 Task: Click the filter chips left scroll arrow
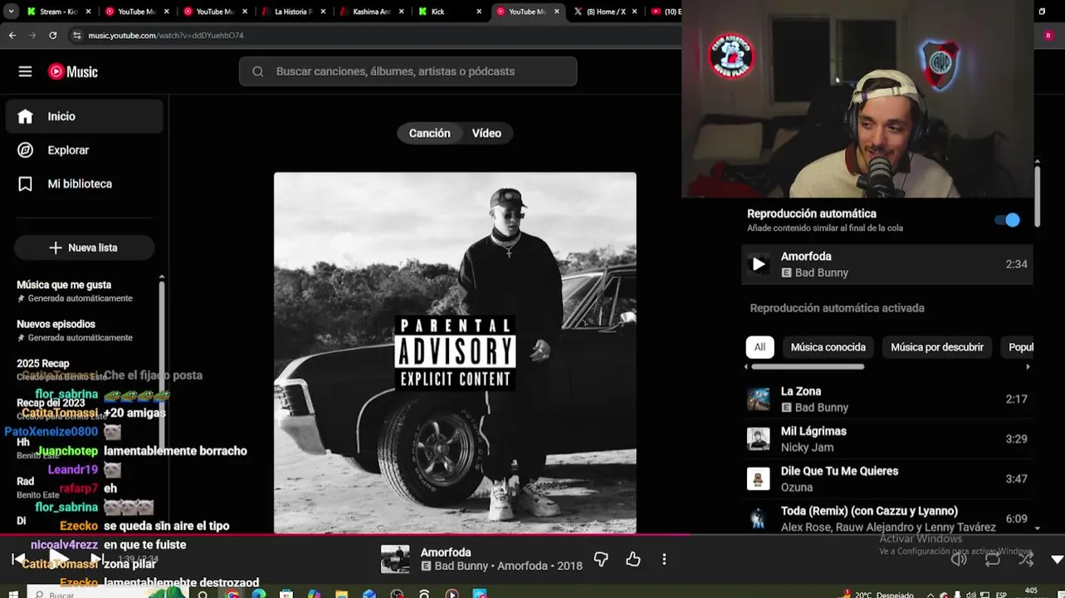[745, 366]
